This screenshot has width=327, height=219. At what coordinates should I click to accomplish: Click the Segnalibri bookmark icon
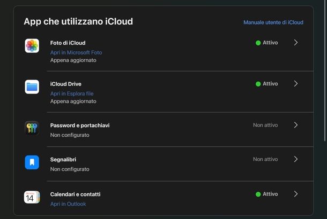coord(32,162)
